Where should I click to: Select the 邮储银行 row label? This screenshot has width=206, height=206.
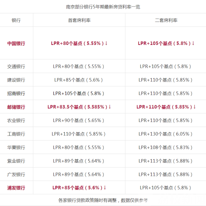pos(16,107)
